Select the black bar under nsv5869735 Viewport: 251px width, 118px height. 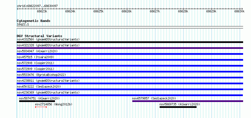click(x=178, y=107)
